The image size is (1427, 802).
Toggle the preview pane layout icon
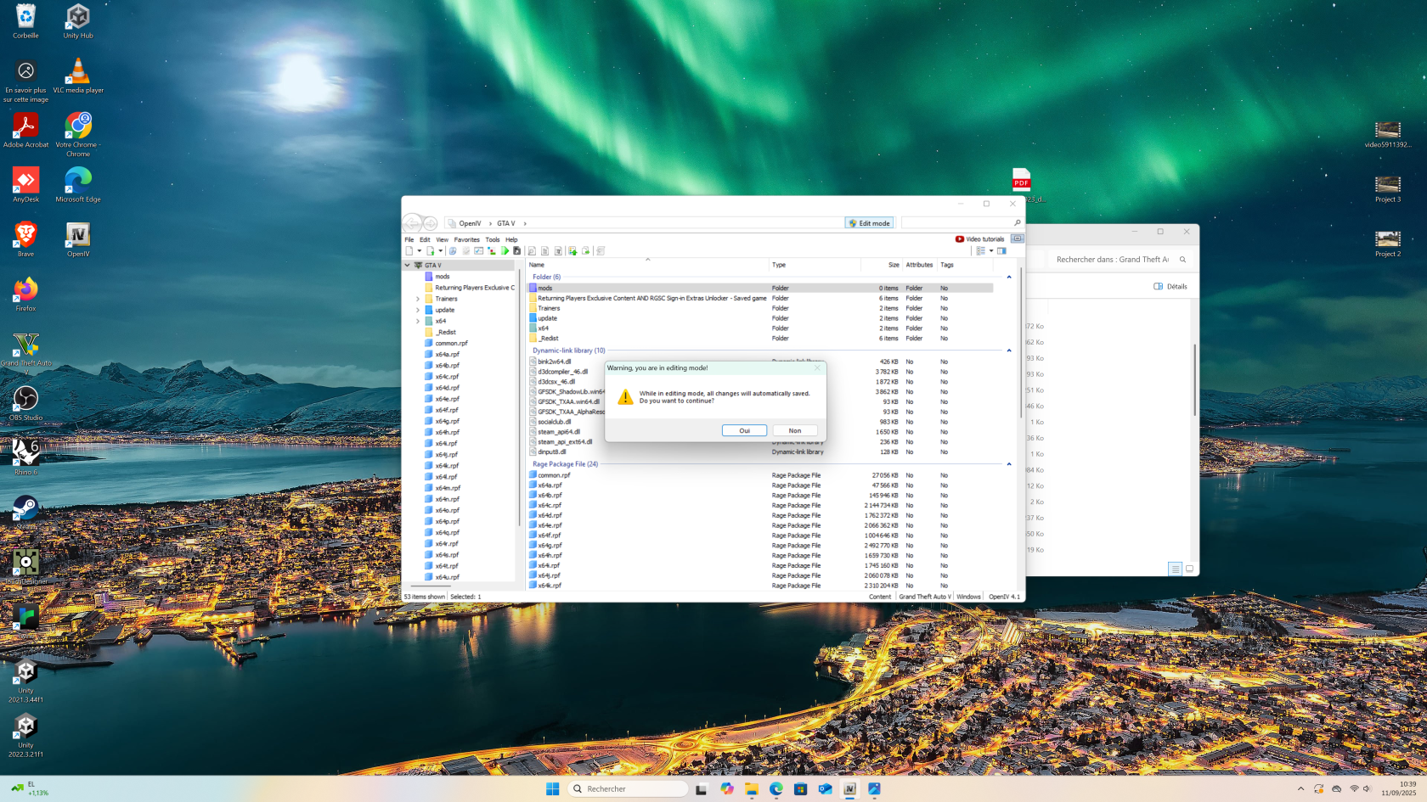1002,251
